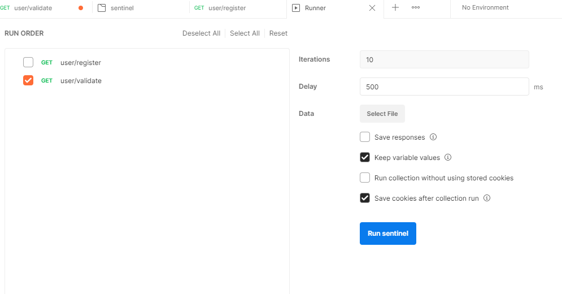The image size is (562, 294).
Task: Click the RUN ORDER heading
Action: pyautogui.click(x=24, y=33)
